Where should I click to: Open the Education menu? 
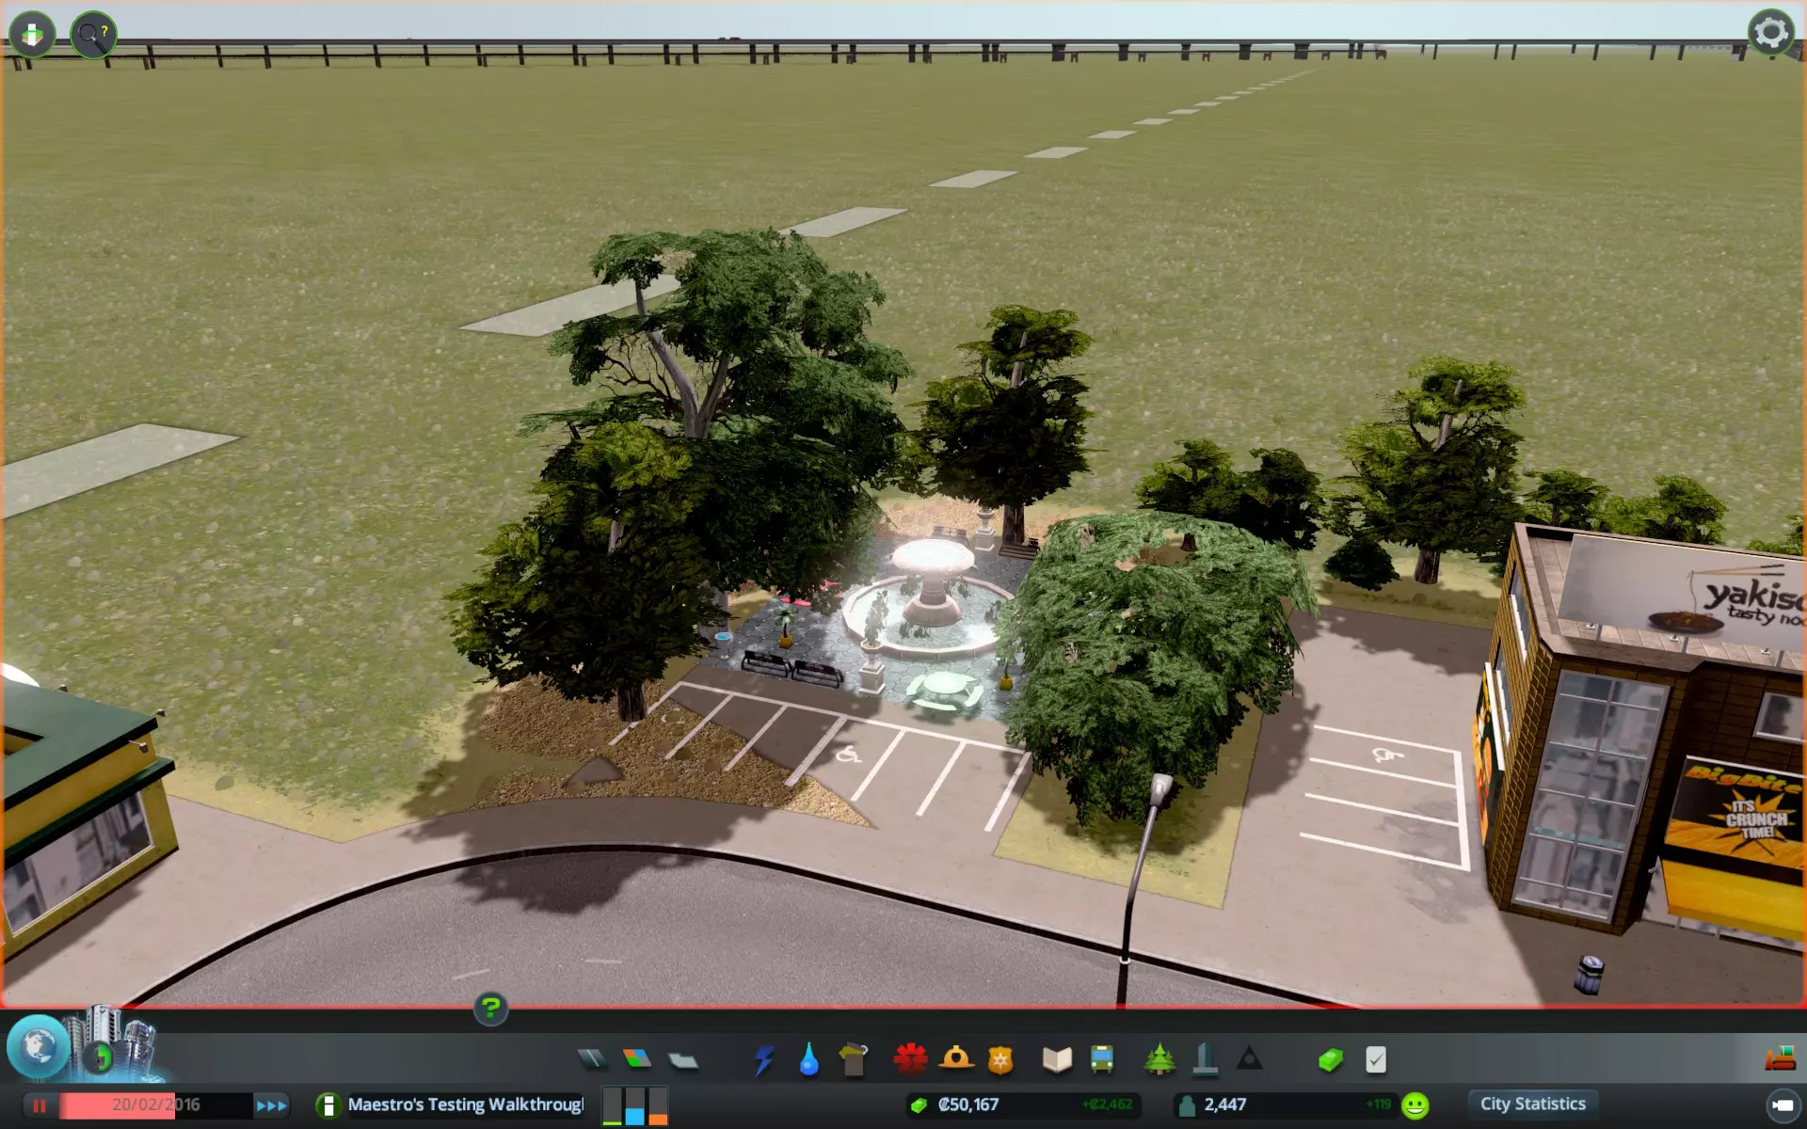(x=1057, y=1059)
